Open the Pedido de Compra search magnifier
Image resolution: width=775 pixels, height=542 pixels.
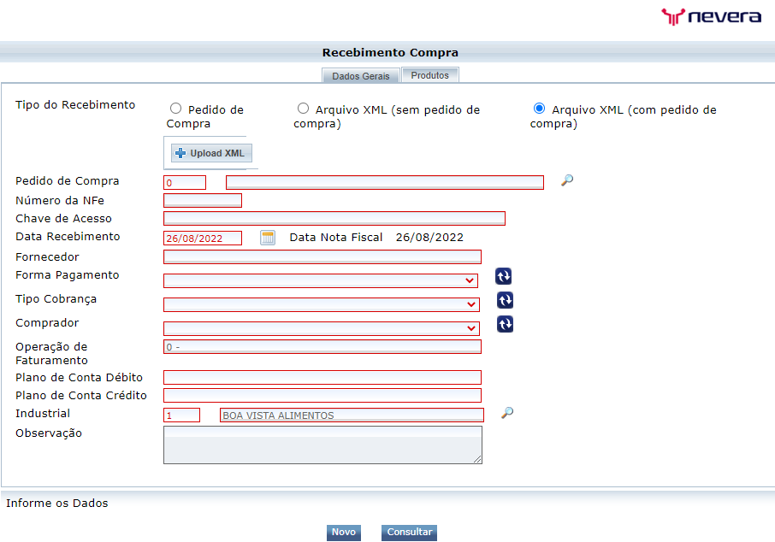coord(565,181)
